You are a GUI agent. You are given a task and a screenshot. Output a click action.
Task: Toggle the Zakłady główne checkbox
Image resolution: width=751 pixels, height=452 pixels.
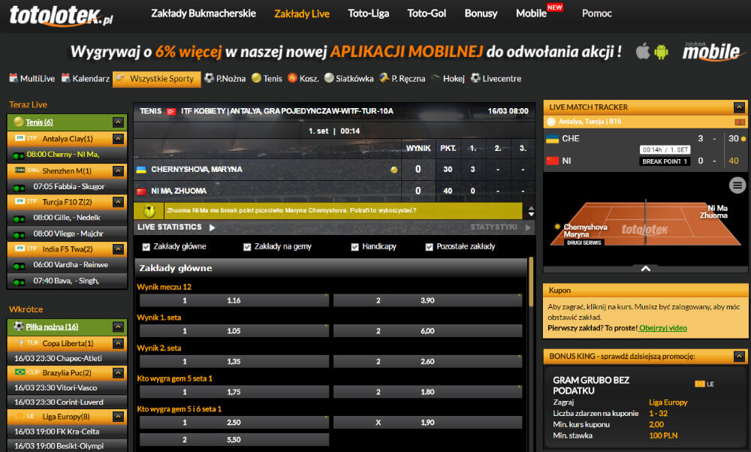146,247
